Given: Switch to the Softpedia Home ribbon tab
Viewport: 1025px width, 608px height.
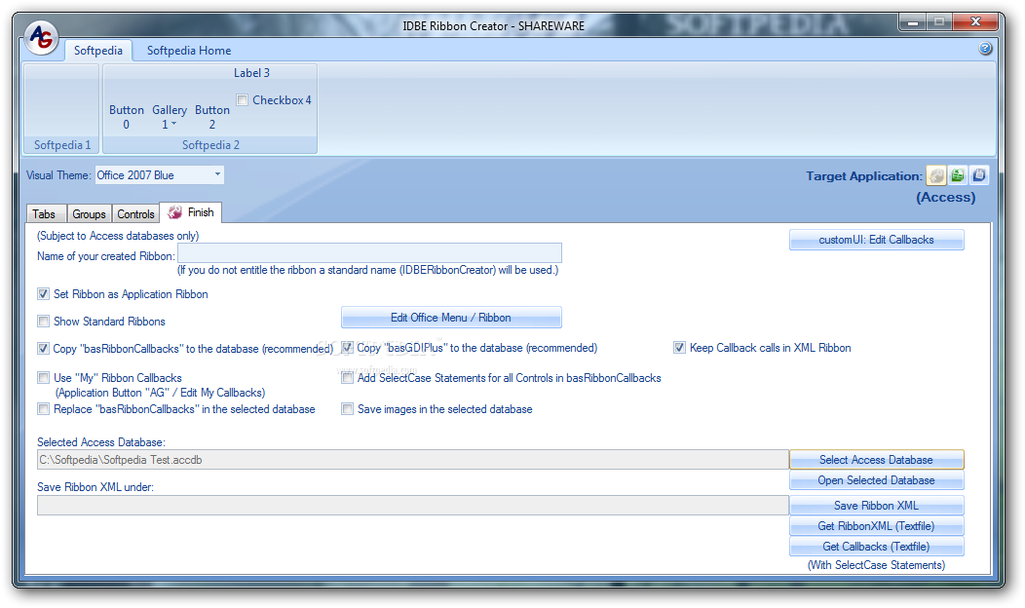Looking at the screenshot, I should 189,51.
